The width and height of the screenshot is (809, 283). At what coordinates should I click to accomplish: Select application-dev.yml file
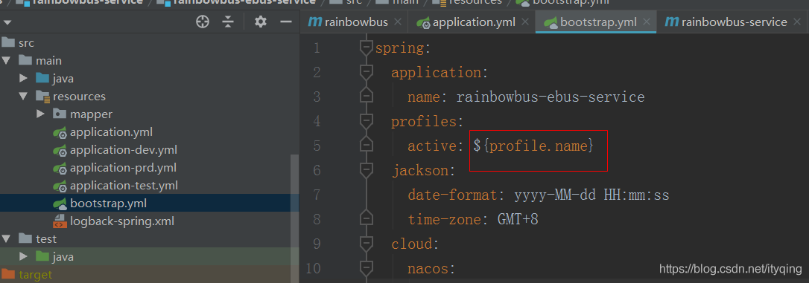tap(124, 150)
